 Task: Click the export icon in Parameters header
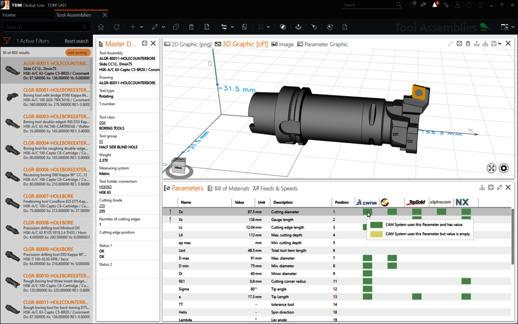[x=482, y=187]
